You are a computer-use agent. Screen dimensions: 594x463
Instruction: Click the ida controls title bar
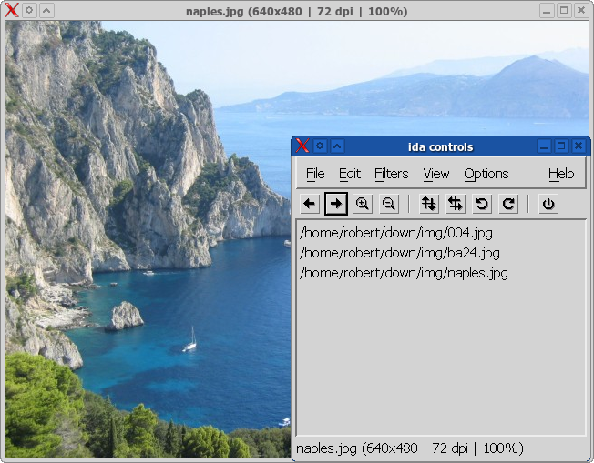point(440,146)
